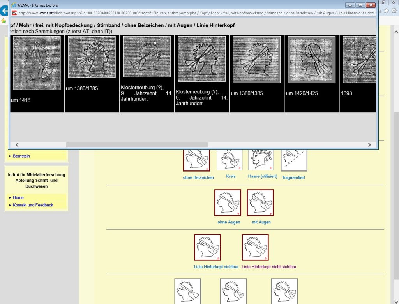Screen dimensions: 399x304
Task: Select the watermark thumbnail dated um 1420/1425
Action: click(x=312, y=60)
